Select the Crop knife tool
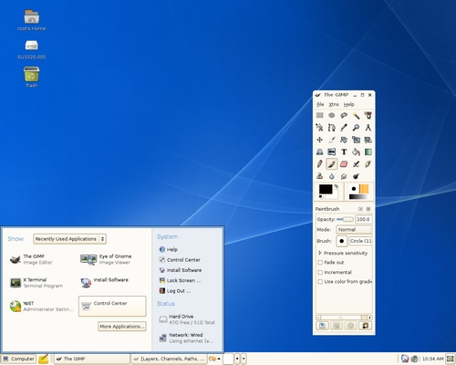This screenshot has height=365, width=456. (x=332, y=140)
